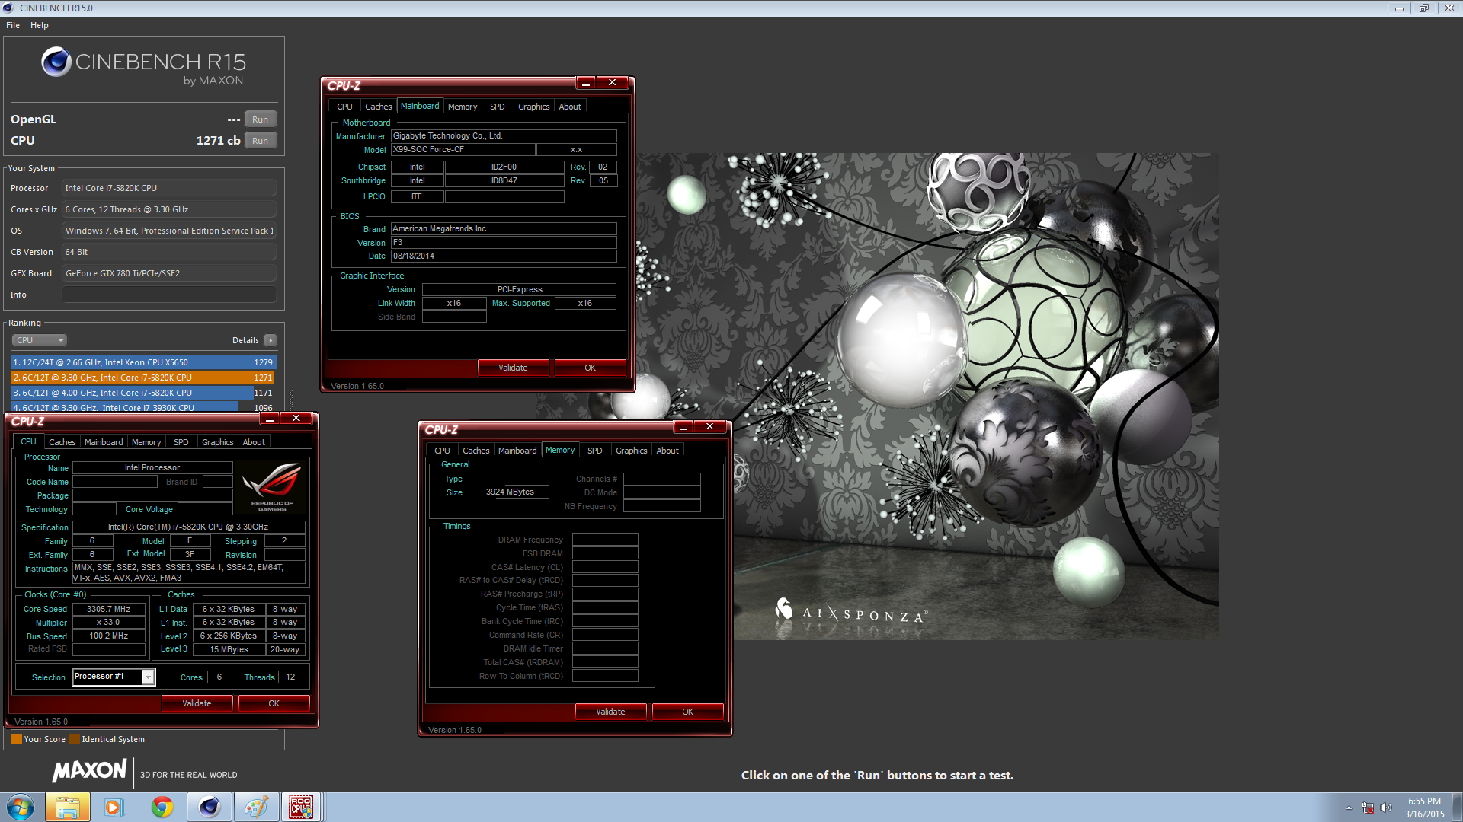Run the OpenGL benchmark
1463x822 pixels.
point(261,119)
